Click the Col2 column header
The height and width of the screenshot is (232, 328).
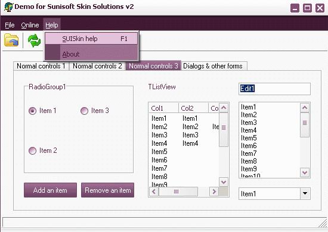pos(193,108)
